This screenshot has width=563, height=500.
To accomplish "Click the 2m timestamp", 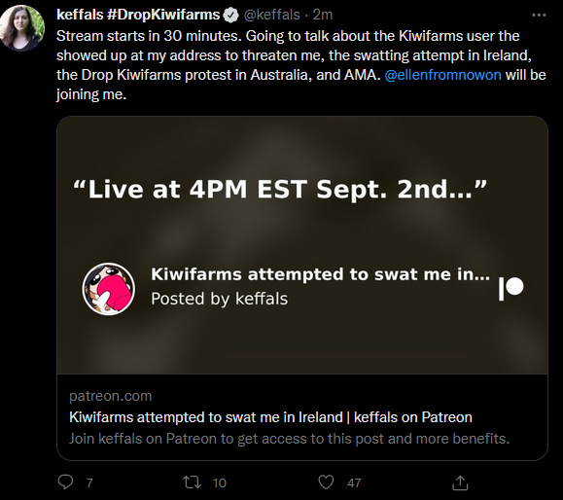I will pos(323,16).
